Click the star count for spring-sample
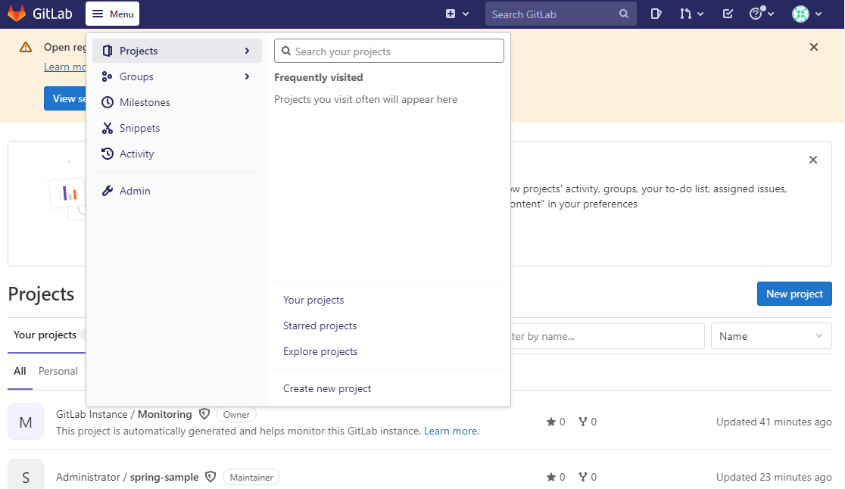Viewport: 845px width, 489px height. (x=556, y=477)
